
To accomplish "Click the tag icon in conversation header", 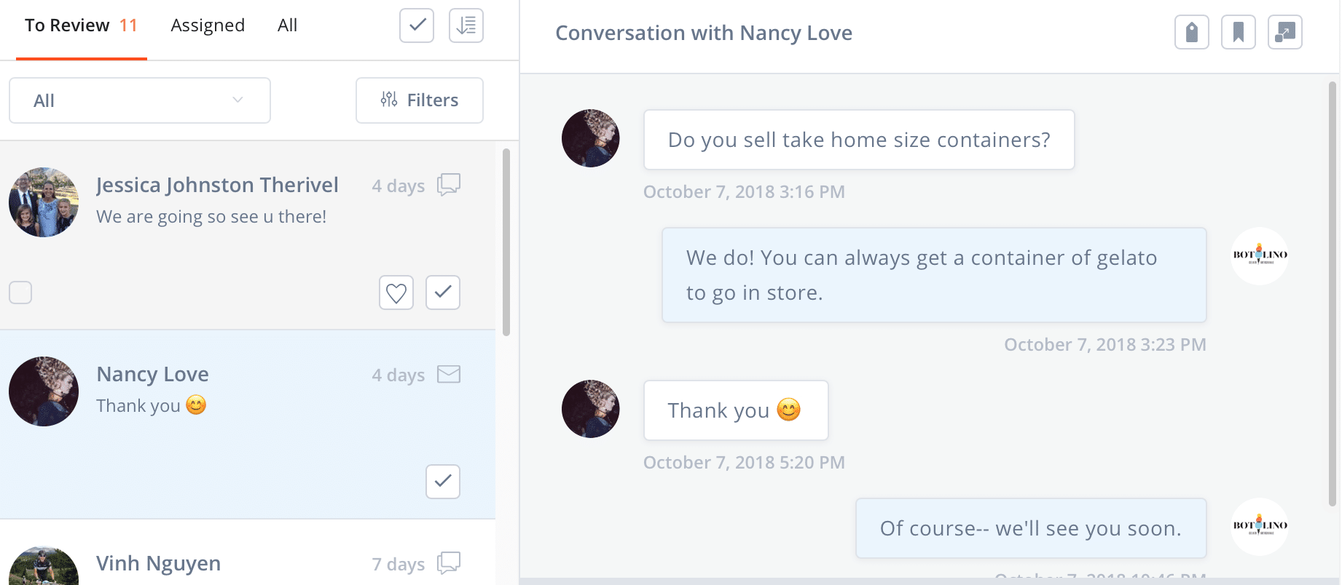I will pyautogui.click(x=1192, y=32).
